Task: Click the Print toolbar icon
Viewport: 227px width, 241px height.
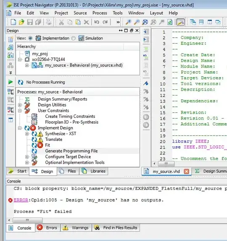Action: pos(49,22)
